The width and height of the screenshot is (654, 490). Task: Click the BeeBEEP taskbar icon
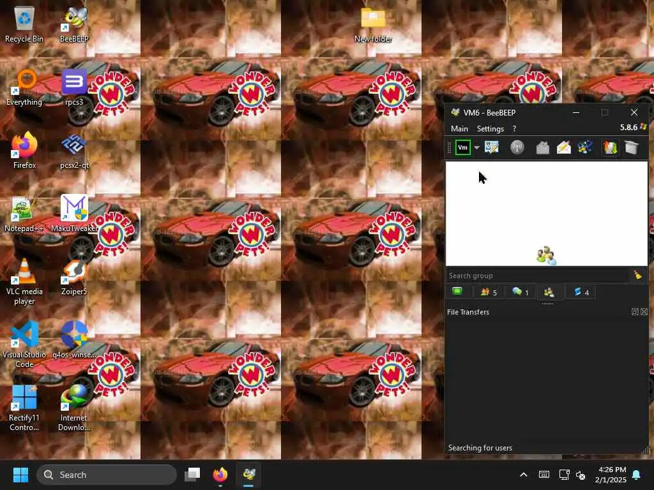pyautogui.click(x=249, y=475)
